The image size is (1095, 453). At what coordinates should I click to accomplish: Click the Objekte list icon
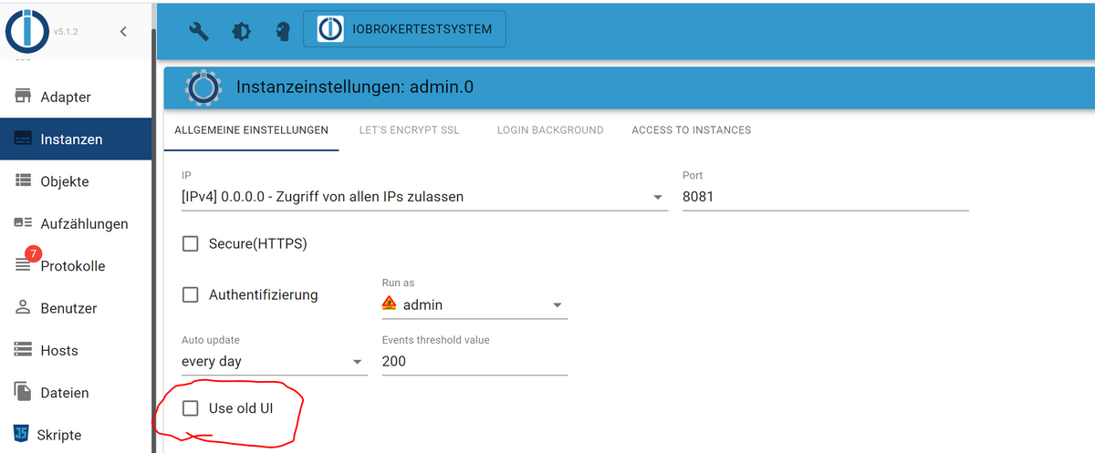pyautogui.click(x=23, y=181)
